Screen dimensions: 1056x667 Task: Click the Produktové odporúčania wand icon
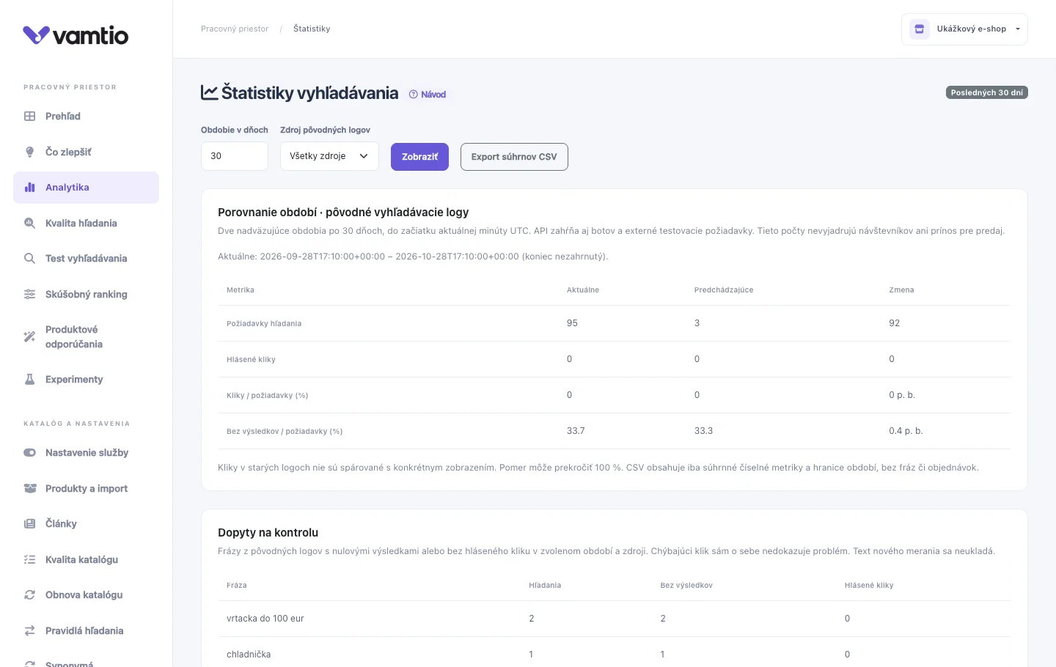pos(29,336)
